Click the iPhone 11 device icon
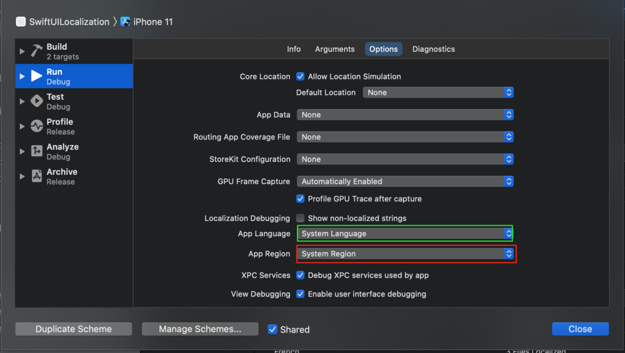 pos(126,22)
